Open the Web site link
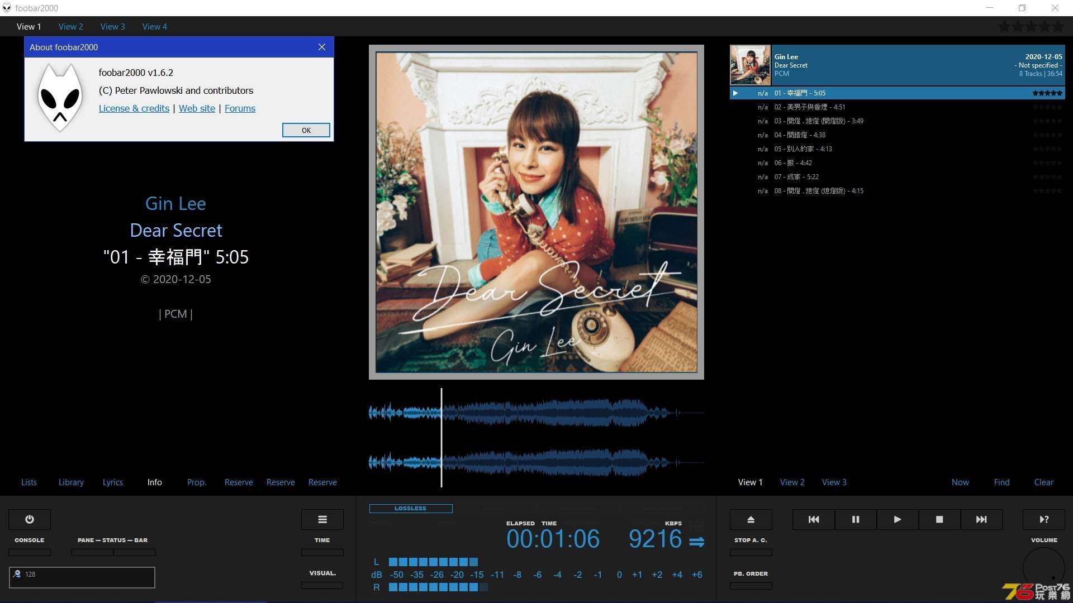The image size is (1073, 603). pos(197,108)
